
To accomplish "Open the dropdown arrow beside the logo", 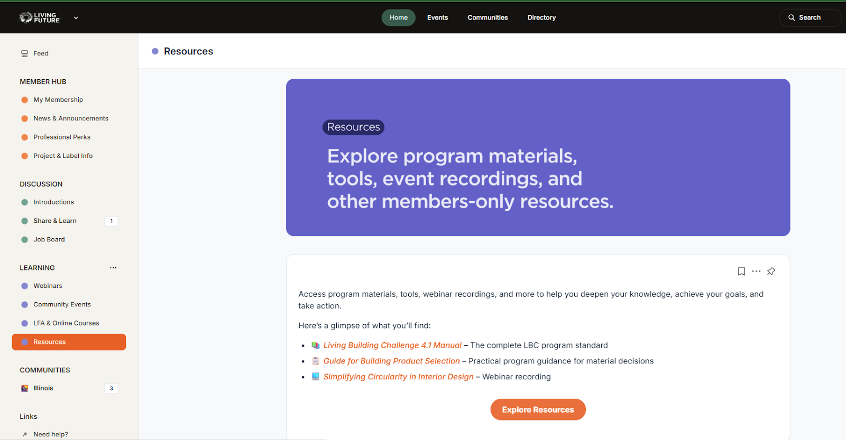I will [x=76, y=18].
